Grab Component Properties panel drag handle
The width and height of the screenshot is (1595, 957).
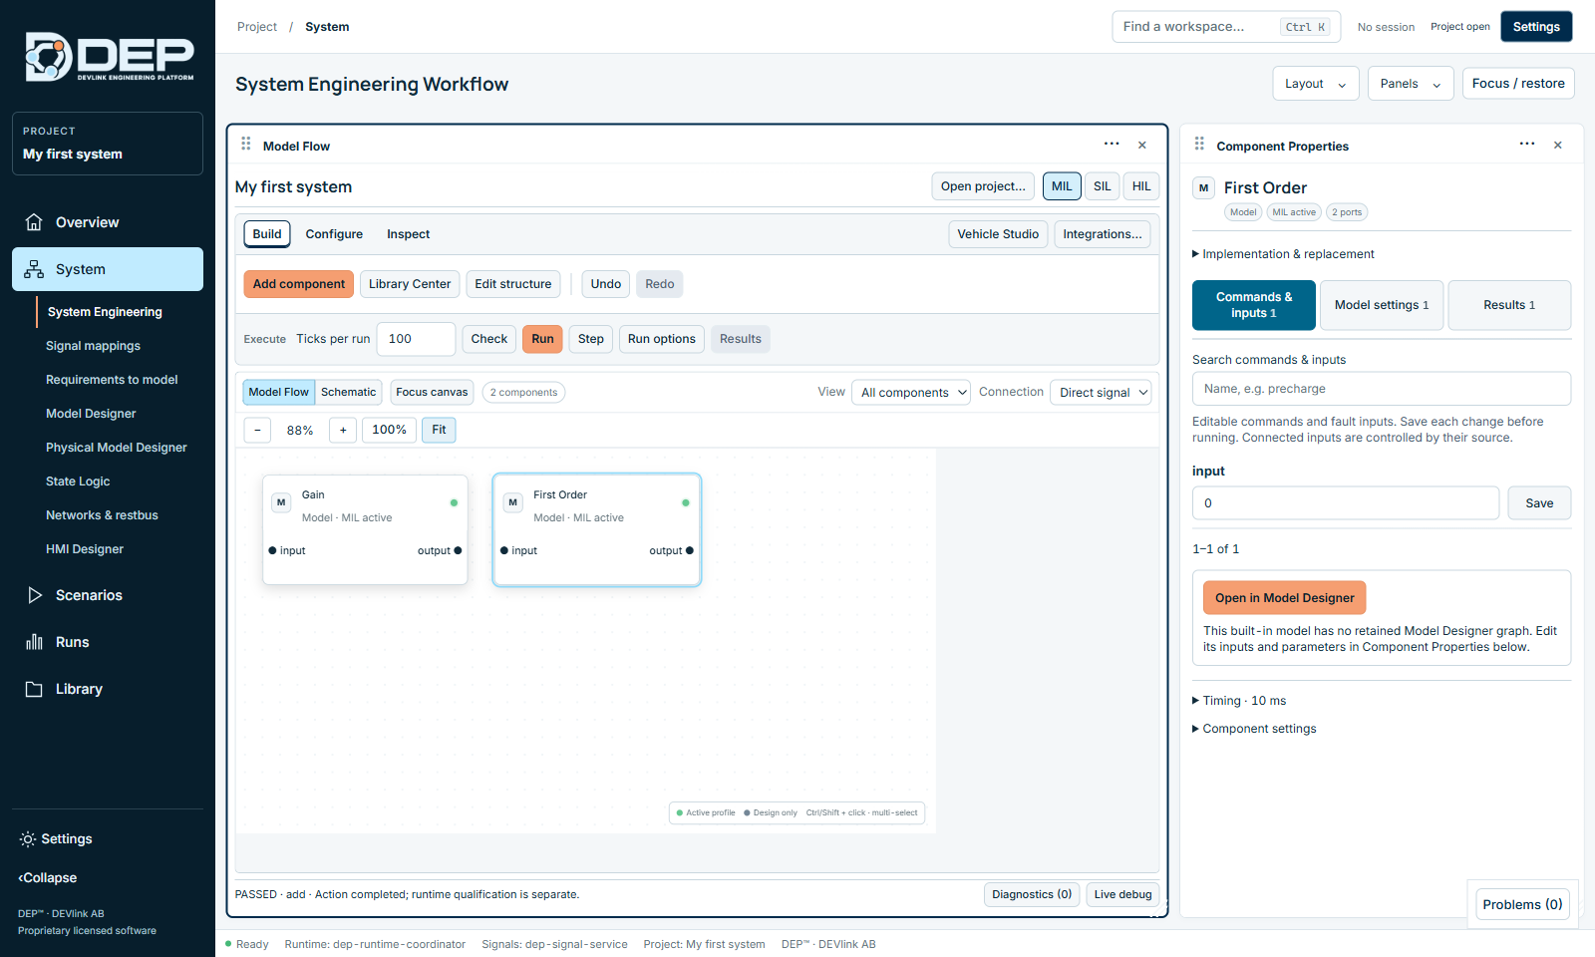click(1199, 145)
